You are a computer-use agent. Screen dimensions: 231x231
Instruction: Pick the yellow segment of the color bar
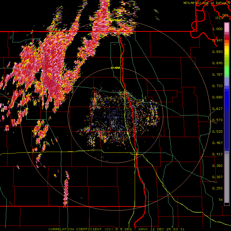(x=227, y=50)
